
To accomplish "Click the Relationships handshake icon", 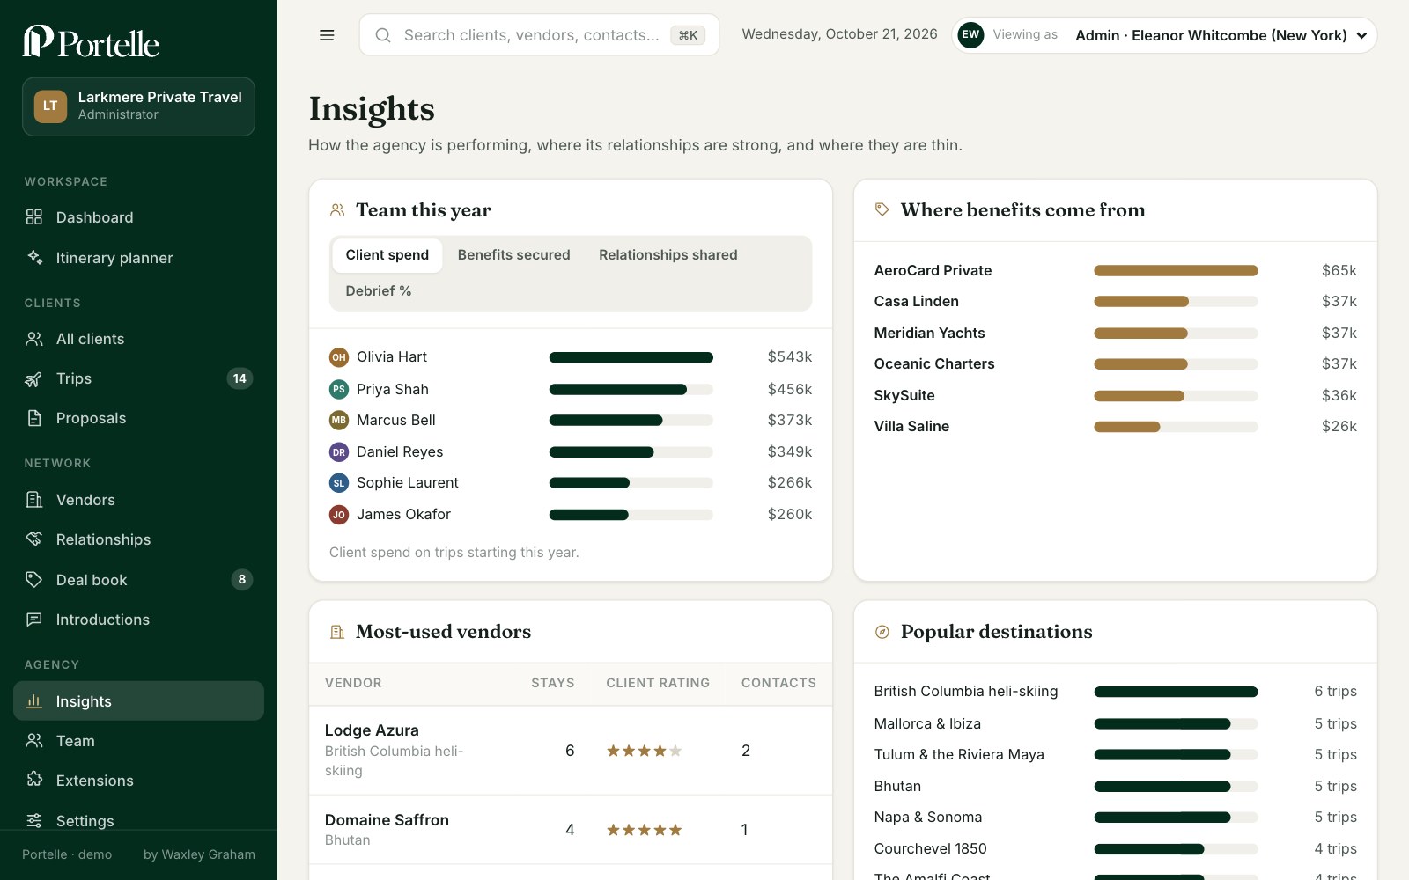I will coord(34,539).
